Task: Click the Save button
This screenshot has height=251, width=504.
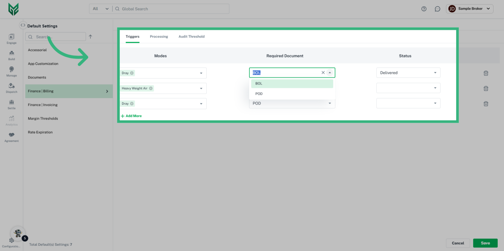Action: pyautogui.click(x=485, y=243)
